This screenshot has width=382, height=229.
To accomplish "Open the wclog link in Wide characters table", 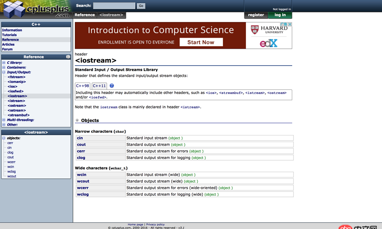I will 83,195.
